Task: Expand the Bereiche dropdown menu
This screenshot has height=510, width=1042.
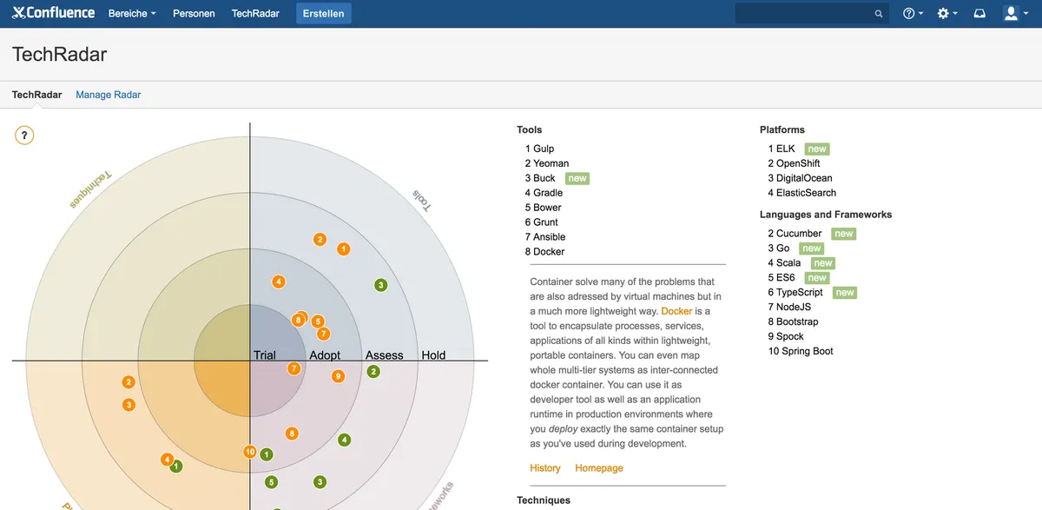Action: coord(132,14)
